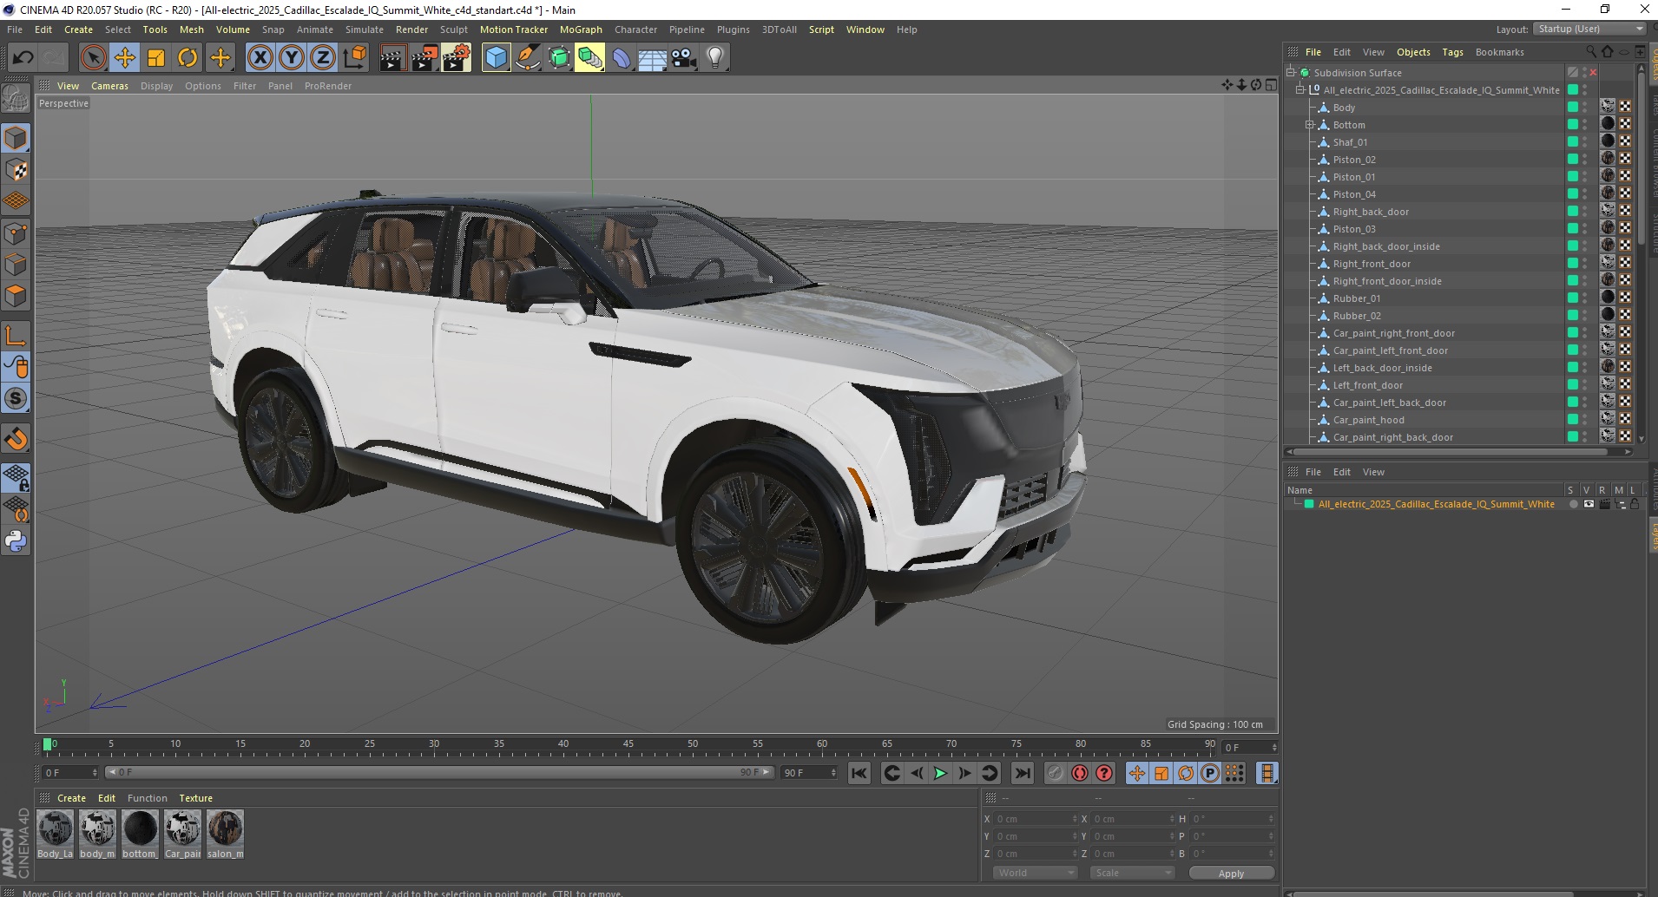1658x897 pixels.
Task: Click timeline marker at frame 45
Action: [628, 744]
